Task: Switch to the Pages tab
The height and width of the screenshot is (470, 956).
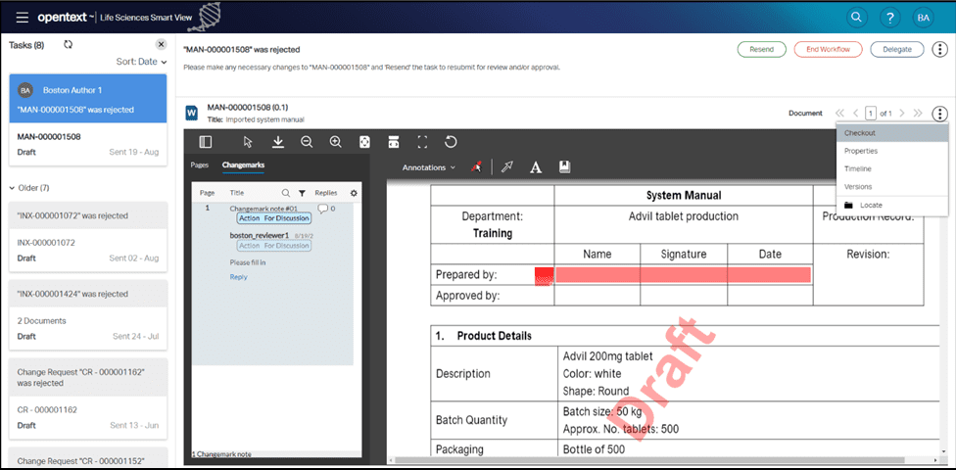Action: pyautogui.click(x=200, y=164)
